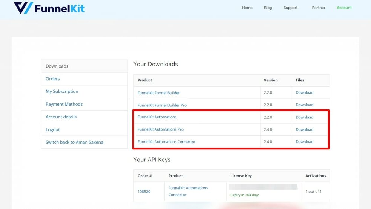Open FunnelKit Automations Pro product link
Viewport: 371px width, 209px height.
[x=160, y=129]
